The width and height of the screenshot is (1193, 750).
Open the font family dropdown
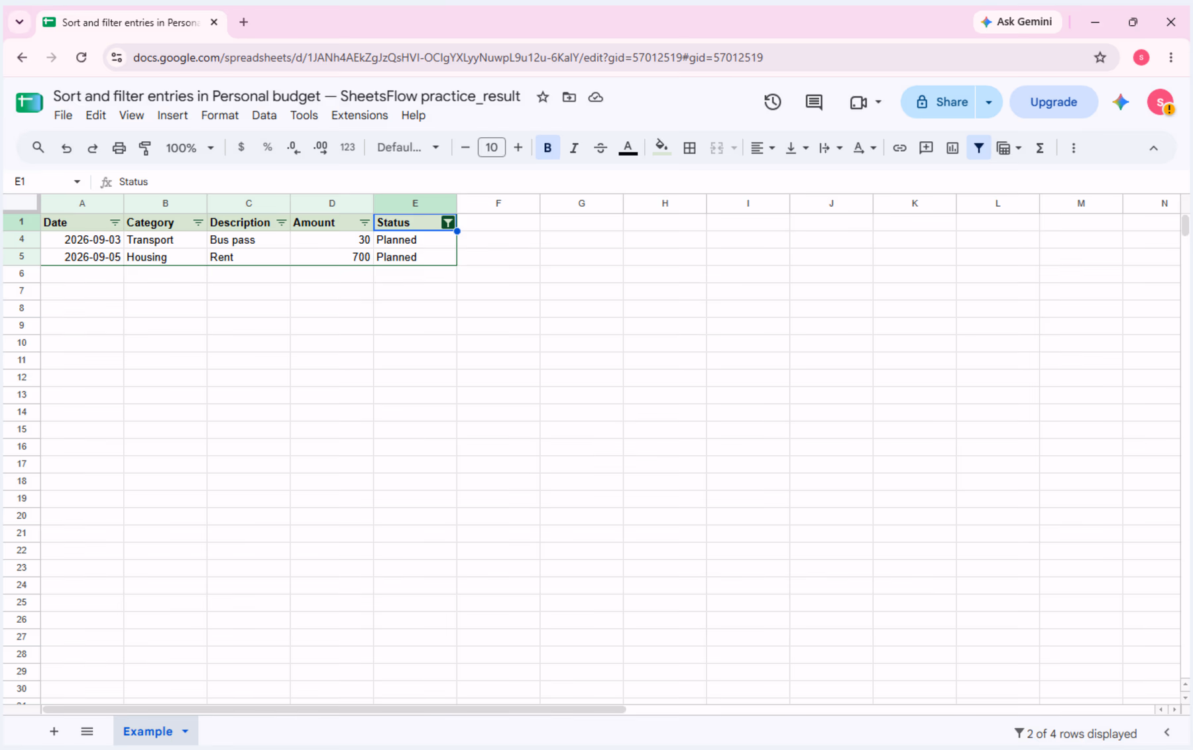click(408, 148)
